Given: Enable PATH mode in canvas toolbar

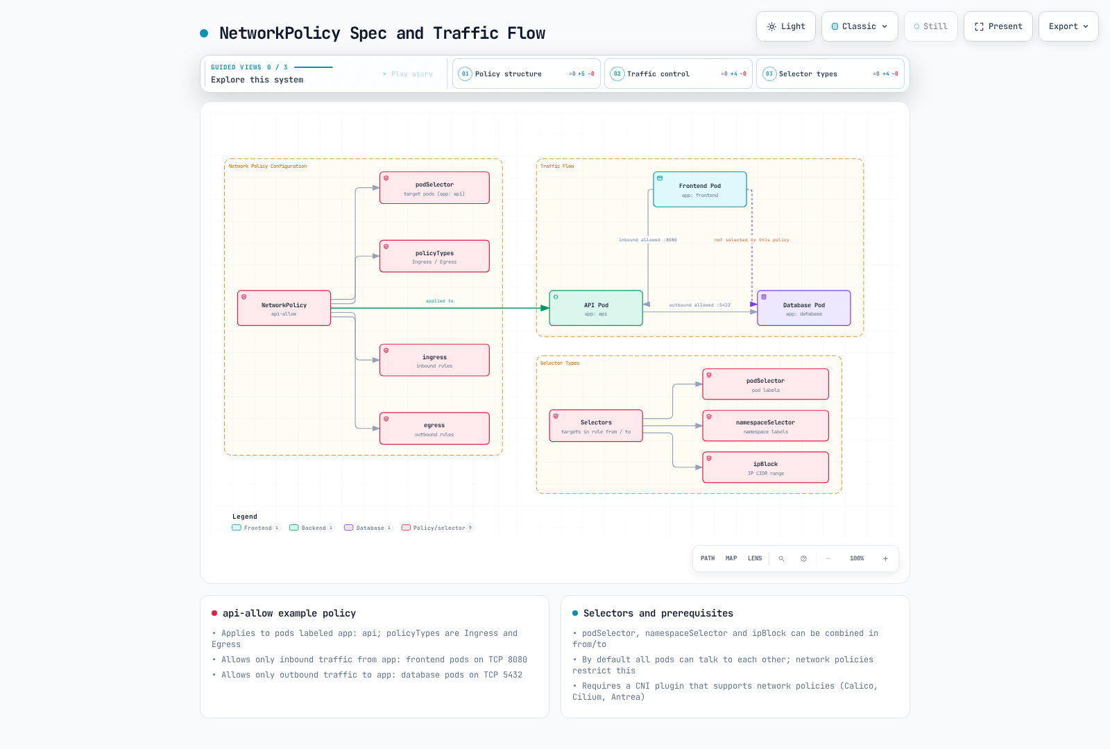Looking at the screenshot, I should click(x=708, y=558).
